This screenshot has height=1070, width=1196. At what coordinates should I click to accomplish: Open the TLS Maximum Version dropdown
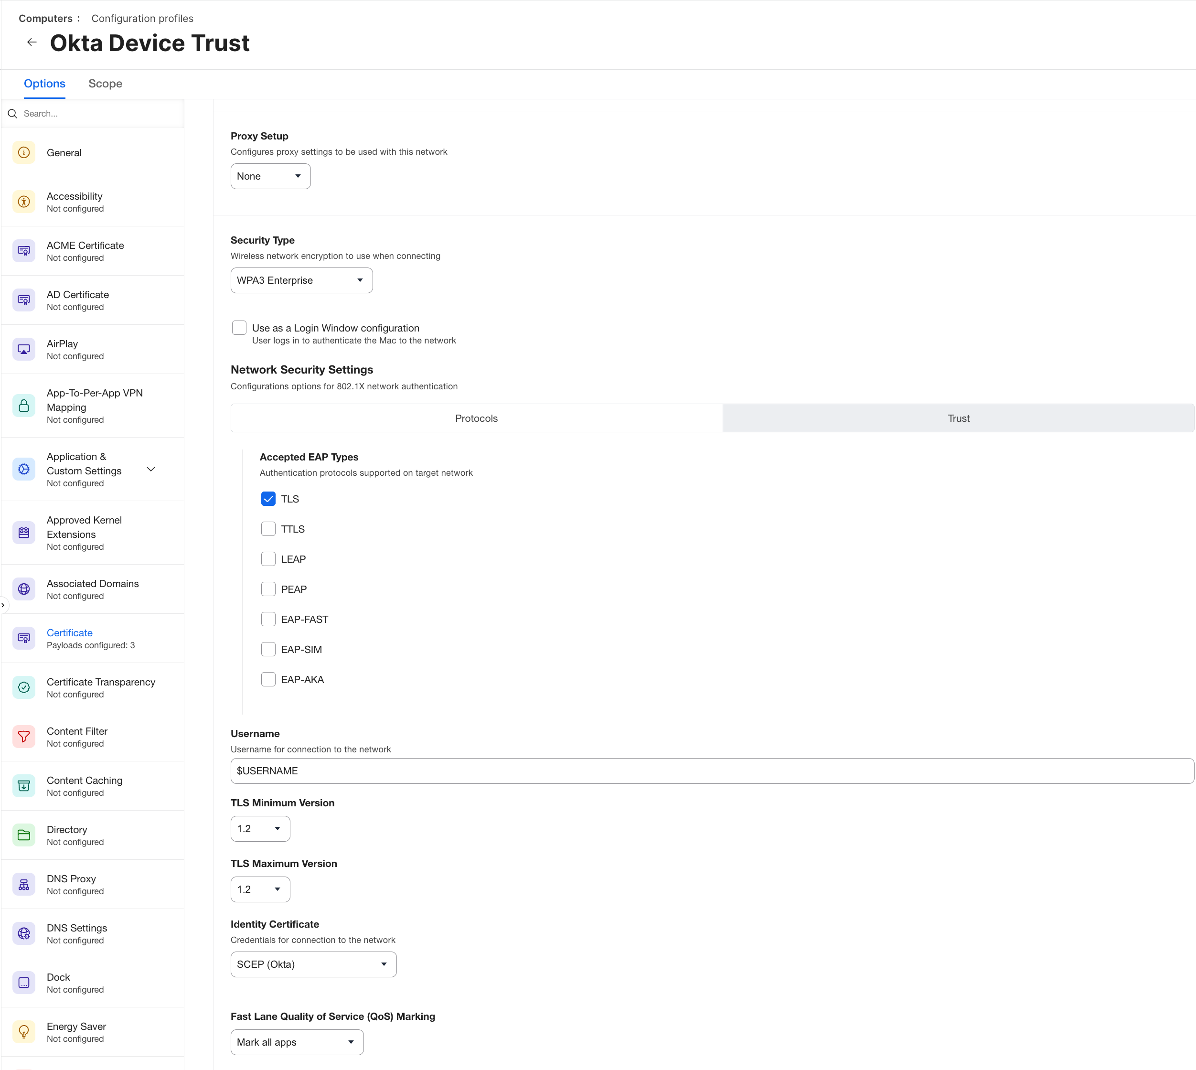click(260, 889)
